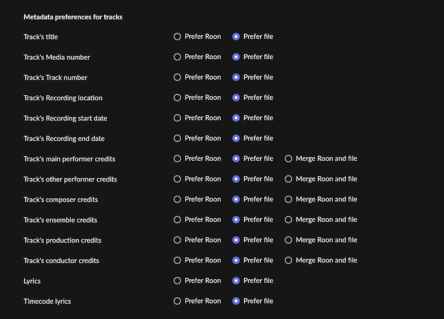Select Prefer Roon for conductor credits
This screenshot has height=319, width=444.
(178, 260)
